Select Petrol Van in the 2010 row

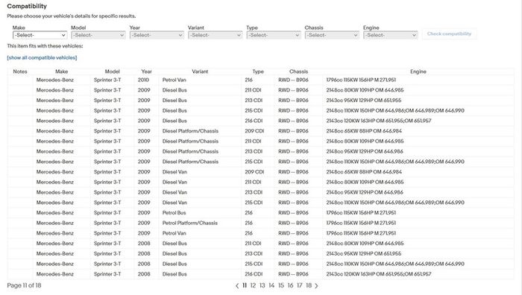174,80
